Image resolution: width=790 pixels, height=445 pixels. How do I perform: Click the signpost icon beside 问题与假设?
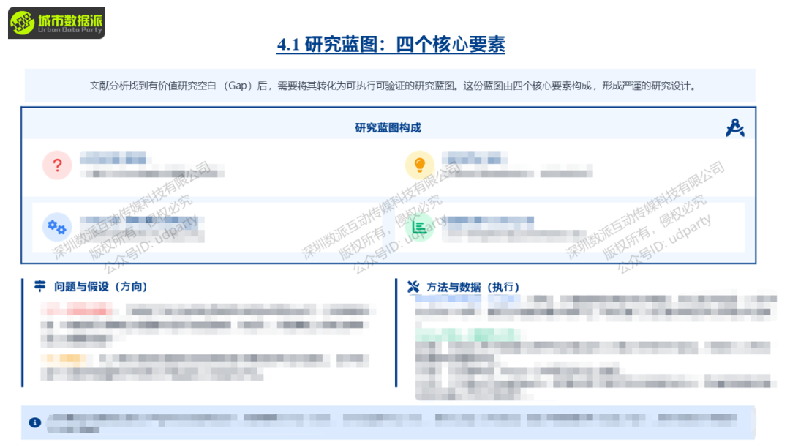pyautogui.click(x=39, y=287)
